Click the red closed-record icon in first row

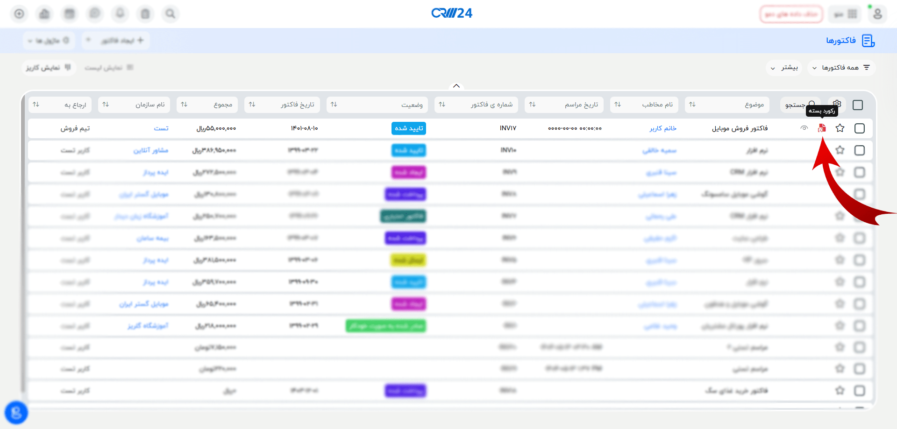[x=822, y=128]
